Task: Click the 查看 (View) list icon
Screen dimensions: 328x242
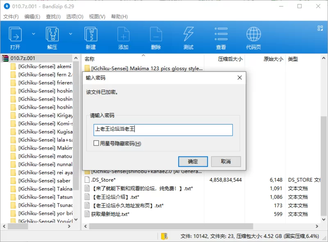Action: (221, 38)
